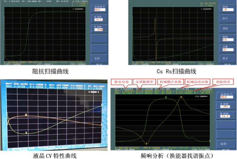Click Max= 479-437PF readout in CV panel
Viewport: 237px width, 159px height.
pos(17,84)
